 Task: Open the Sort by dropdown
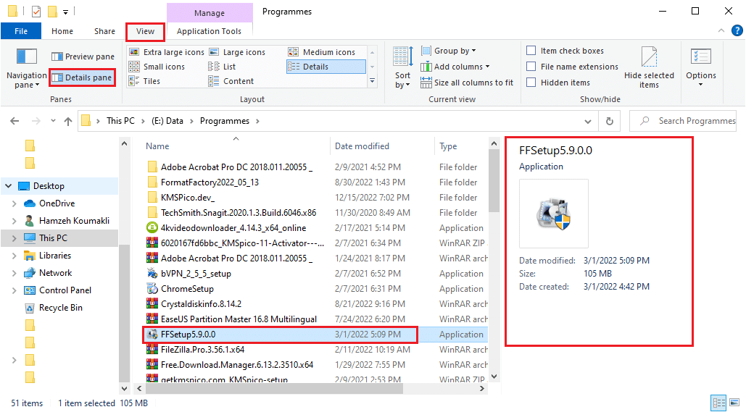[x=402, y=67]
